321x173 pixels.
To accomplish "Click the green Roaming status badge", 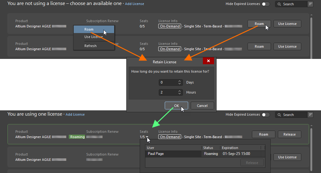I will (77, 137).
